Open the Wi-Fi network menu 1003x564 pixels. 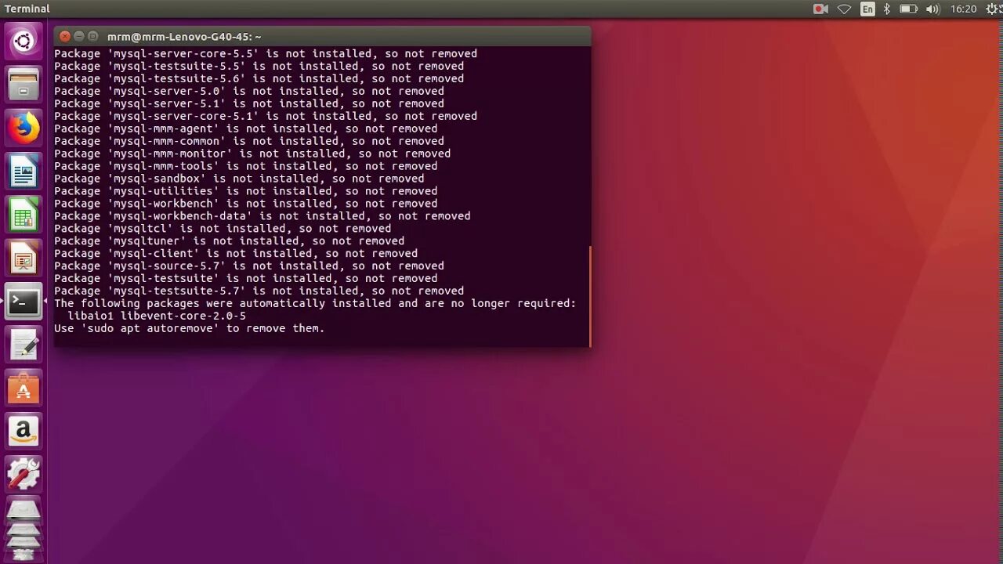844,9
